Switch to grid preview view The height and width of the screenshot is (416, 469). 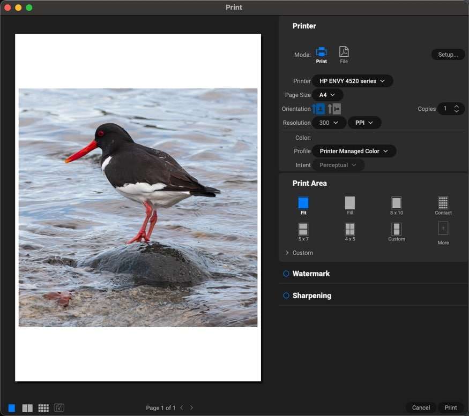point(43,408)
